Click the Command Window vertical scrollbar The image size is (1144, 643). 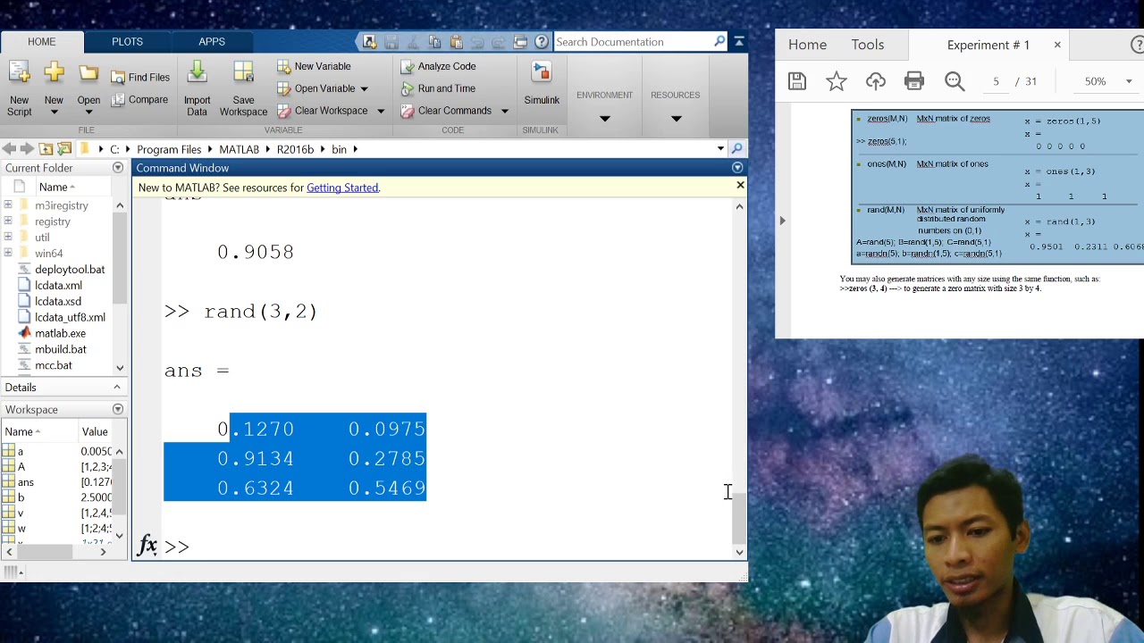739,379
